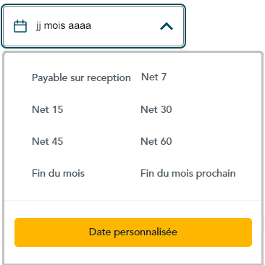
Task: Set due date to end of next month
Action: [x=188, y=174]
